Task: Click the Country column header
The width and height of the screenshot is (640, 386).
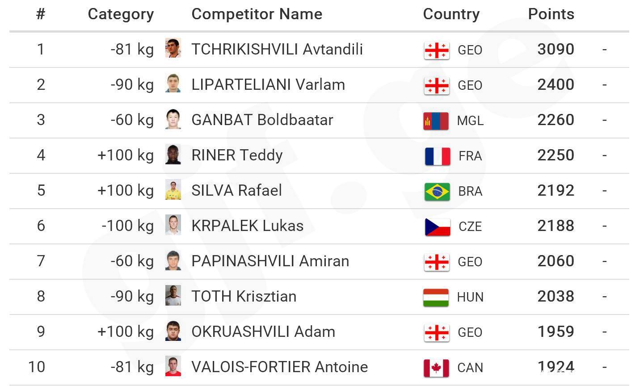Action: pyautogui.click(x=451, y=14)
